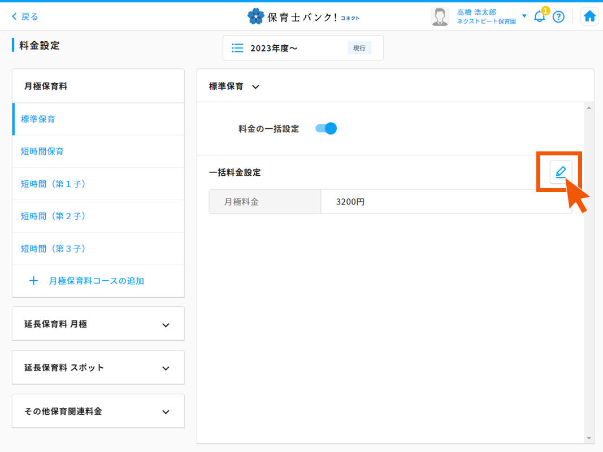
Task: Expand 延長保育料 スポット
Action: pos(98,367)
